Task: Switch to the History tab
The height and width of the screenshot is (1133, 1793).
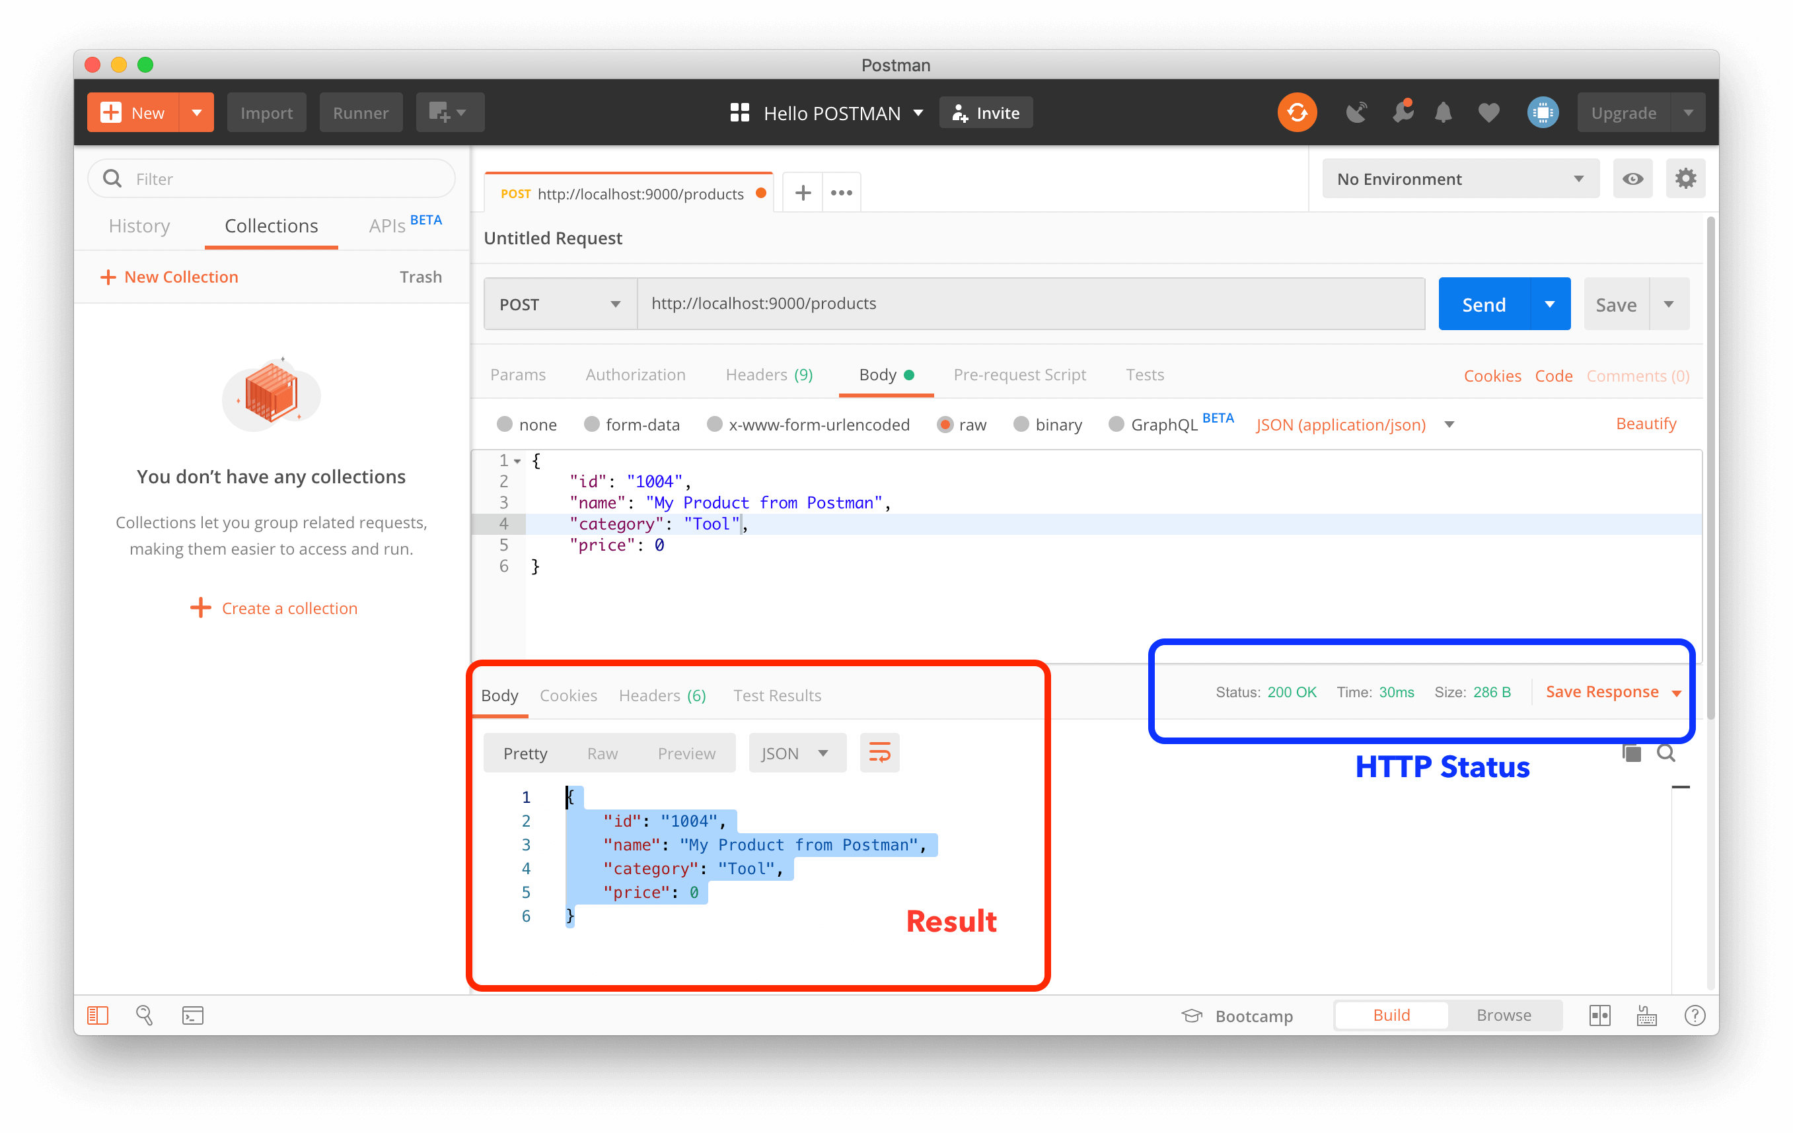Action: [x=139, y=225]
